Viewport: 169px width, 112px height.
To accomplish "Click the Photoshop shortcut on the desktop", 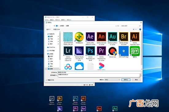I will point(76,100).
